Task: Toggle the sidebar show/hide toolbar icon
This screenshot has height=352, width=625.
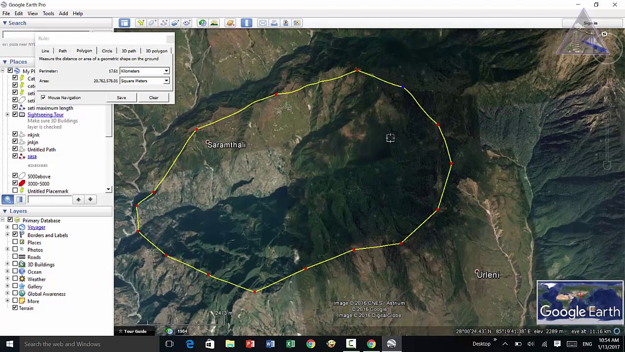Action: tap(125, 23)
